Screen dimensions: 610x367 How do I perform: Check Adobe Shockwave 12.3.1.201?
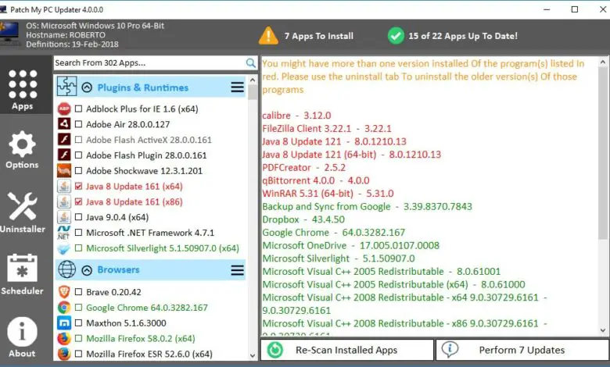[x=78, y=171]
